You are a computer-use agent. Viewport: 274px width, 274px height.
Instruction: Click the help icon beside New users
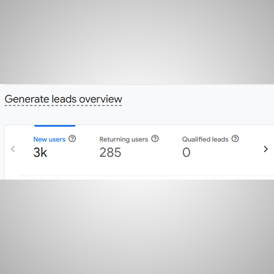click(x=72, y=139)
